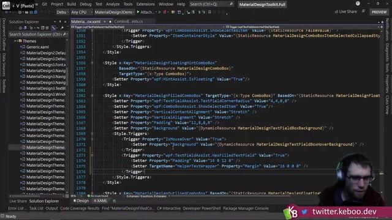
Task: Collapse the Themes folder
Action: pyautogui.click(x=15, y=41)
